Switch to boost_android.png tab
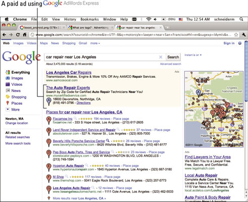 (x=42, y=27)
